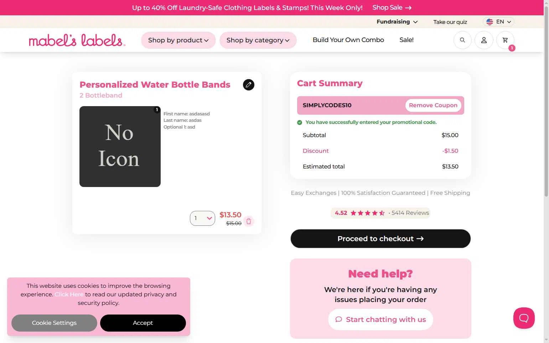Expand the Fundraising menu
Viewport: 549px width, 343px height.
(x=397, y=22)
